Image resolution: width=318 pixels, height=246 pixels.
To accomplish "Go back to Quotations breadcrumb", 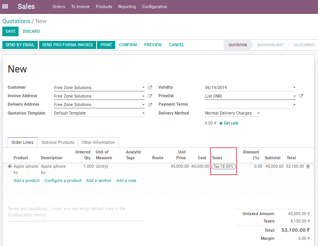I will (x=16, y=21).
